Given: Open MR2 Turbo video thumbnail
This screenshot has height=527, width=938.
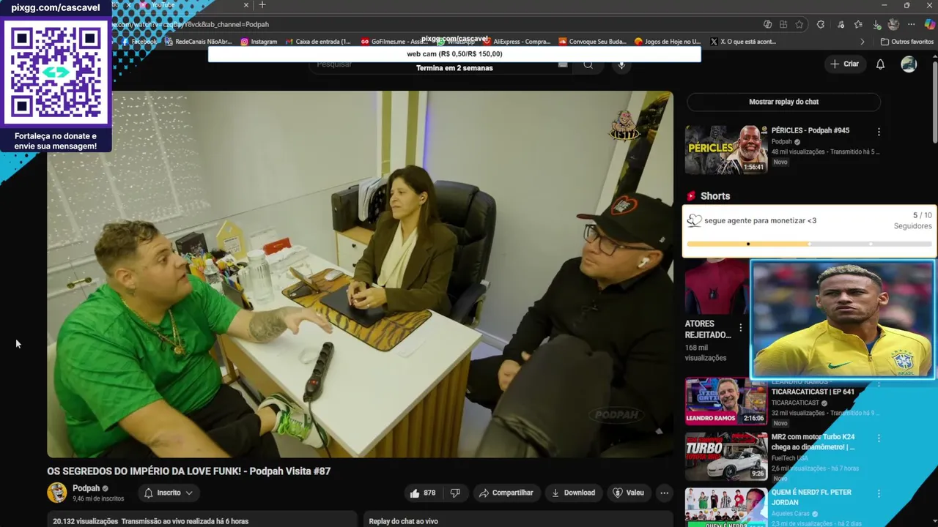Looking at the screenshot, I should click(x=726, y=456).
